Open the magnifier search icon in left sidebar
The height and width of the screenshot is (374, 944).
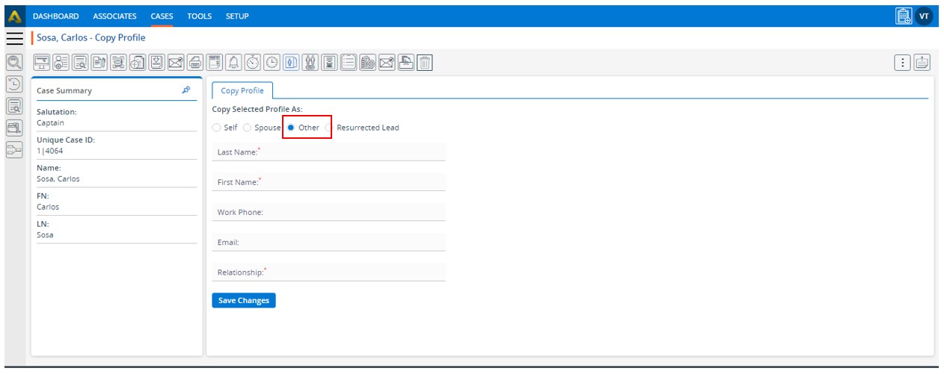pyautogui.click(x=13, y=63)
